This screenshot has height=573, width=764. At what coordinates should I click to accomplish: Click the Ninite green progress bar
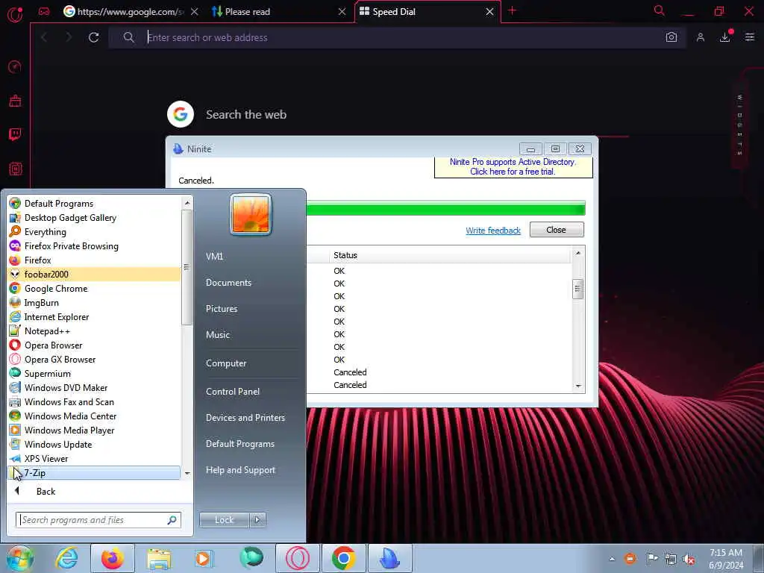(x=445, y=208)
